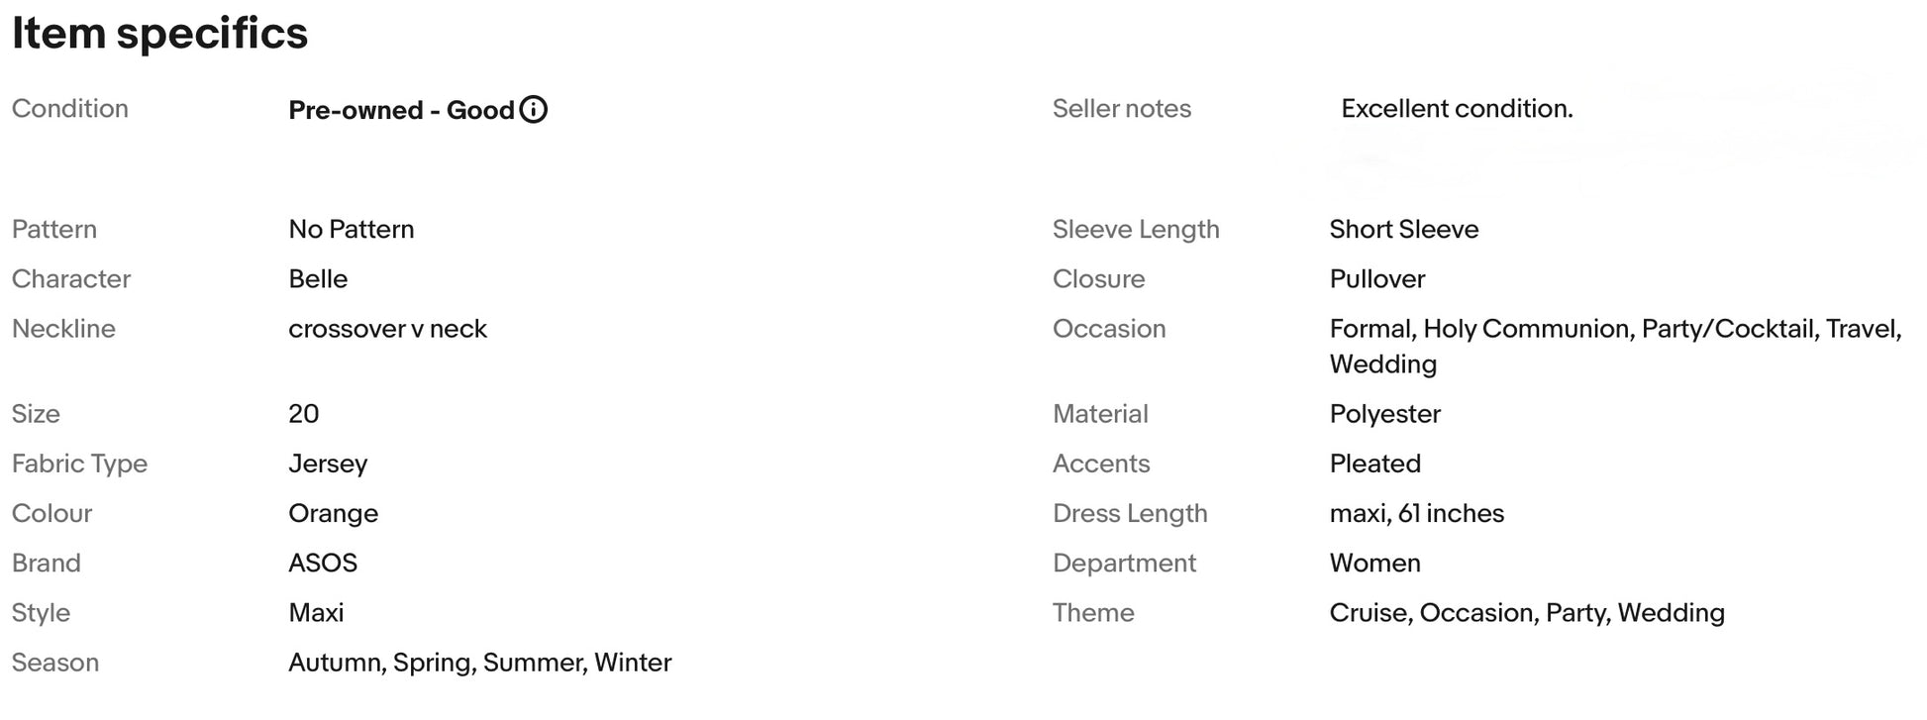Viewport: 1927px width, 720px height.
Task: Click the Belle character value
Action: tap(318, 279)
